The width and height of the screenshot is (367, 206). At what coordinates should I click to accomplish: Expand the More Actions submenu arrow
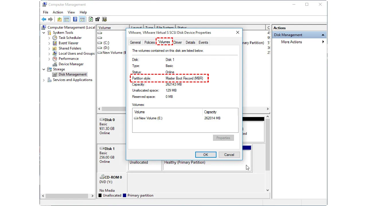(323, 42)
